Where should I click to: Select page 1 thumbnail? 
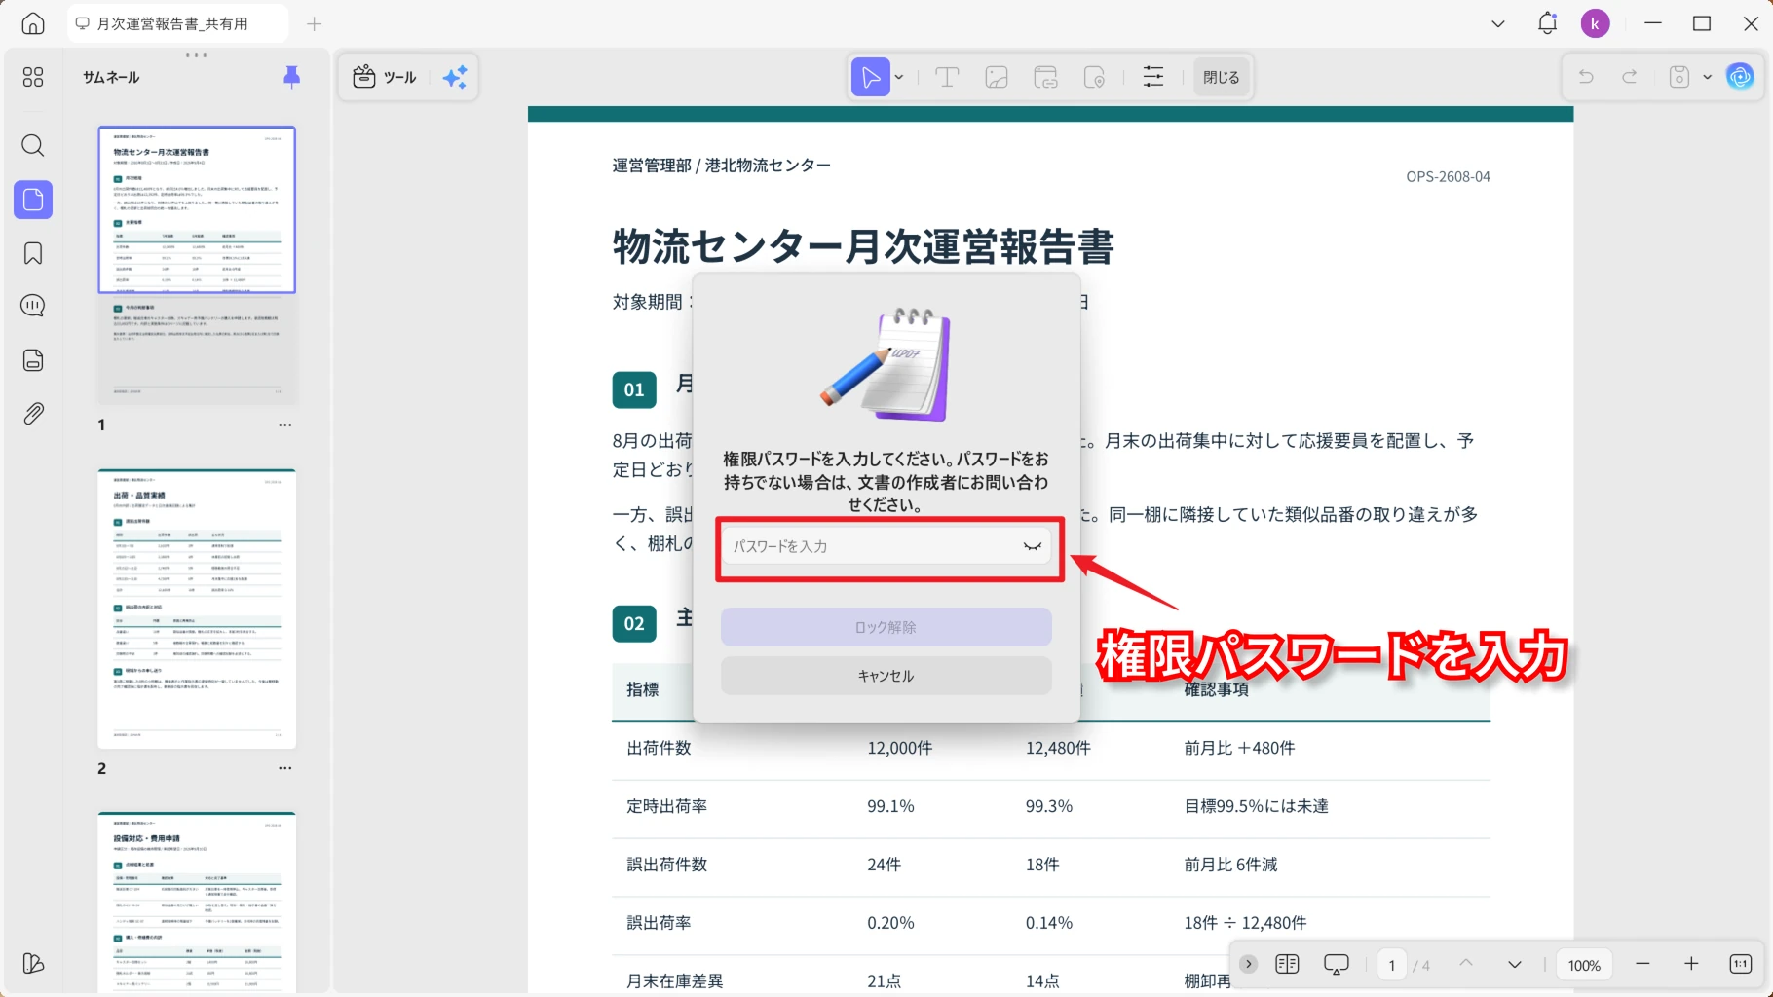[197, 265]
